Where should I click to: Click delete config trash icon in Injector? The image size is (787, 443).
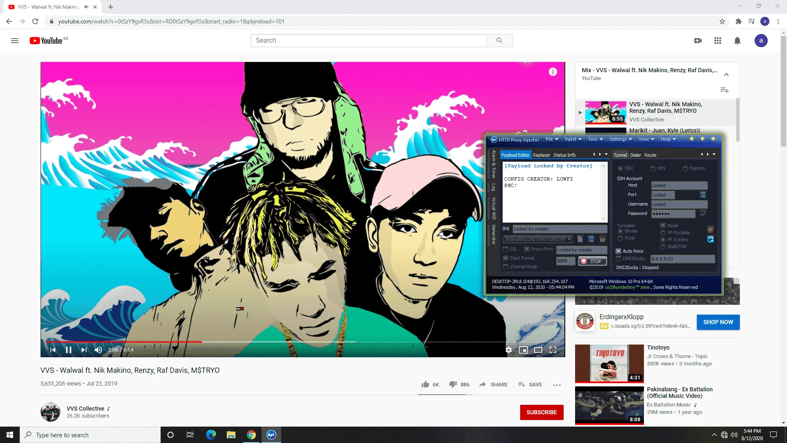603,239
